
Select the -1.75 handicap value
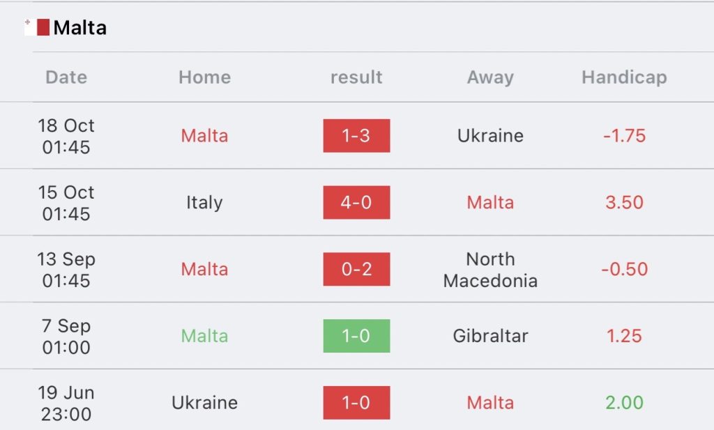(x=624, y=136)
